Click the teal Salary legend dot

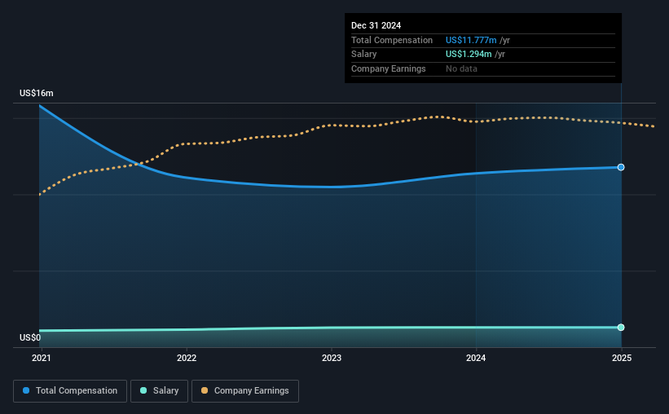pos(143,390)
